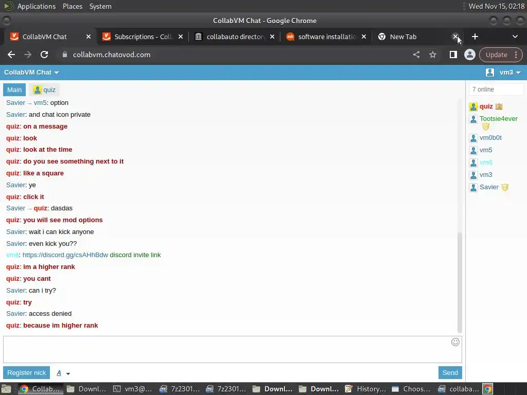The width and height of the screenshot is (527, 395).
Task: Select user Savier in online list
Action: click(489, 187)
